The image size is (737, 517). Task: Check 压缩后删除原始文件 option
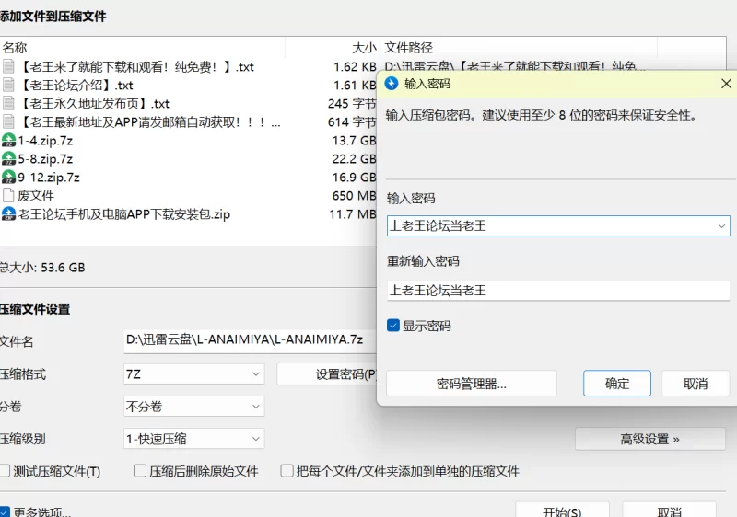[x=140, y=471]
